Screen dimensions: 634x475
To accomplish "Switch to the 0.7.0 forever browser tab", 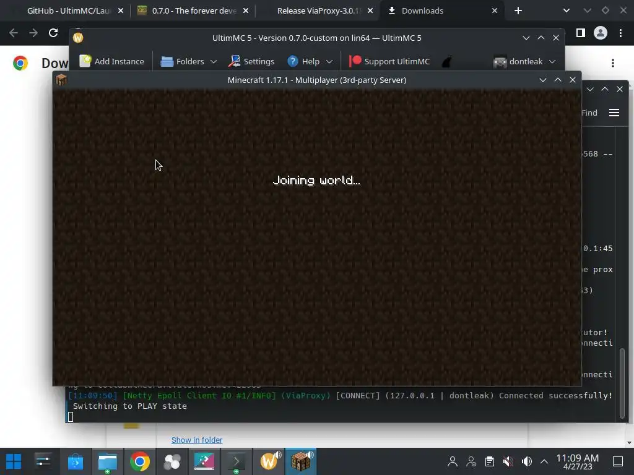I will click(188, 11).
